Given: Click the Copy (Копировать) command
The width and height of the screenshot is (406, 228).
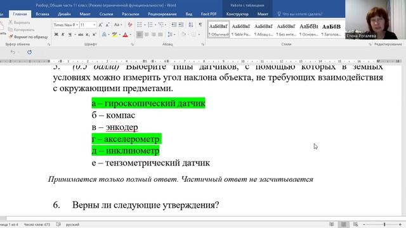Looking at the screenshot, I should [22, 30].
